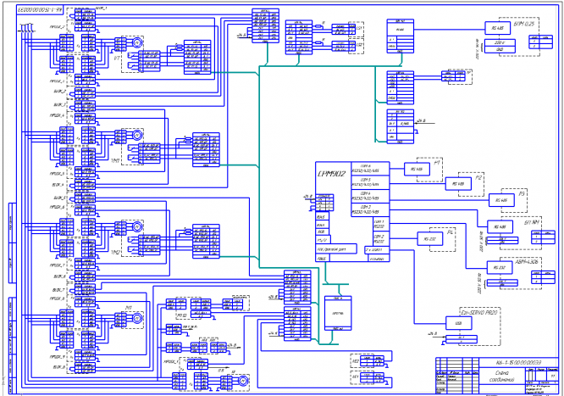Click the RS 485 block in dashed box P3
The height and width of the screenshot is (396, 564).
(501, 200)
